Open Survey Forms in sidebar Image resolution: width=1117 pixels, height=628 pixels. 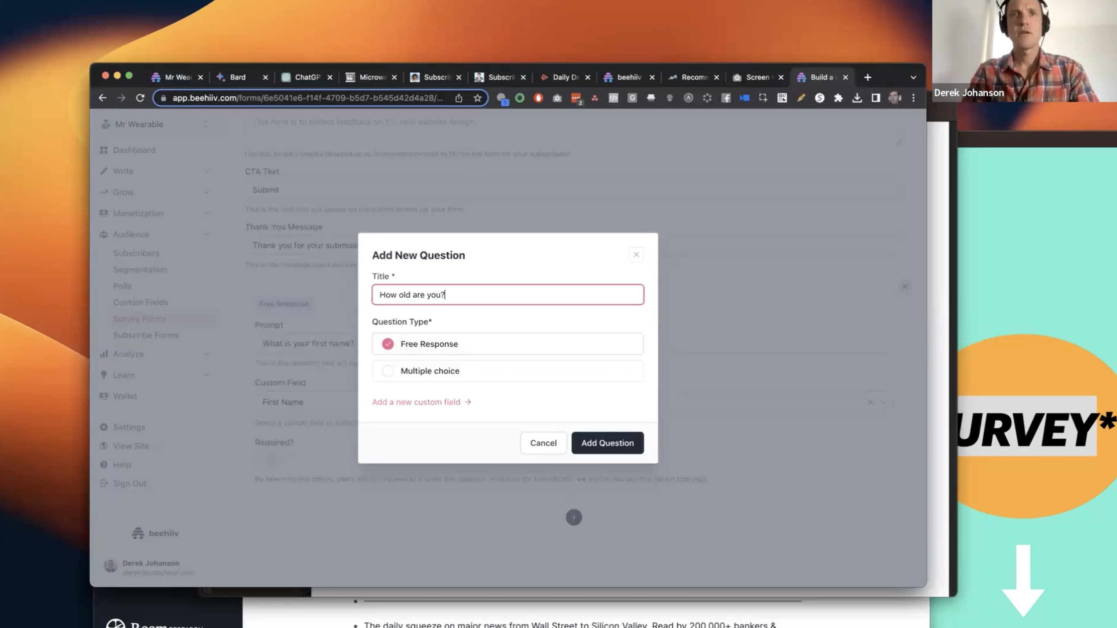tap(140, 319)
